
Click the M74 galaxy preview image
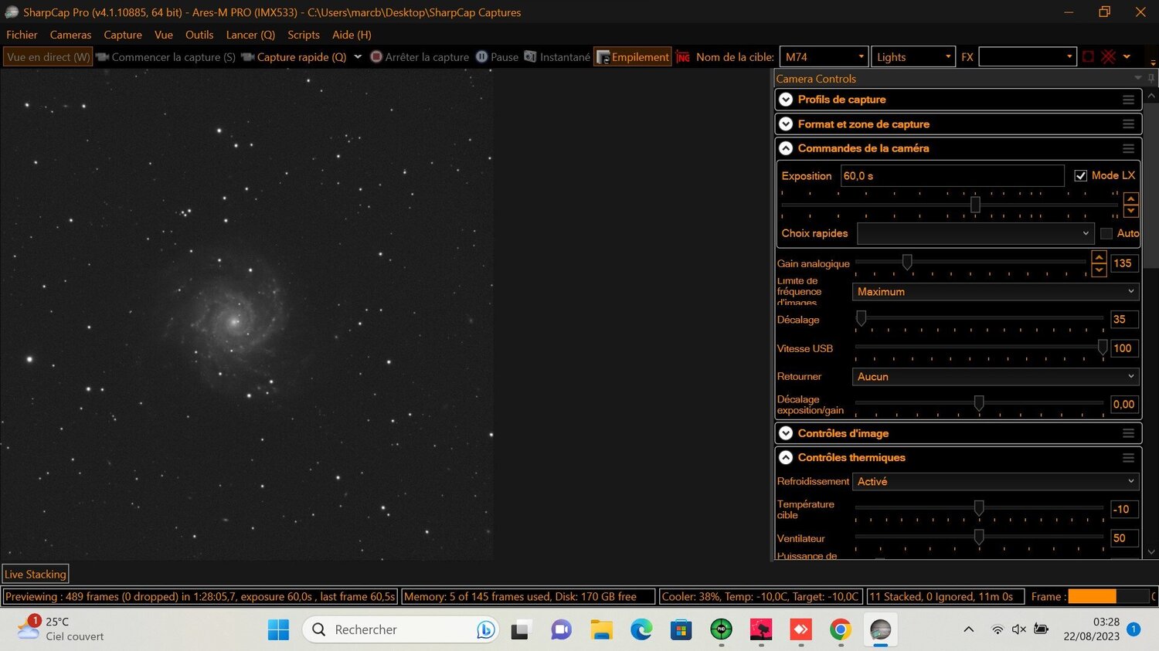click(246, 314)
